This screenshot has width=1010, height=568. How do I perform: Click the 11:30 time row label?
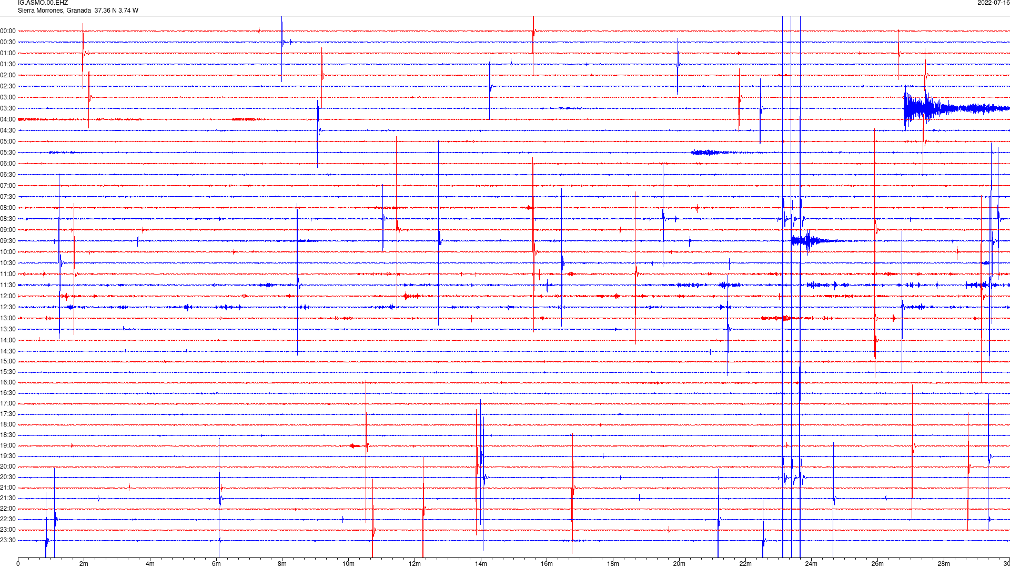tap(8, 285)
